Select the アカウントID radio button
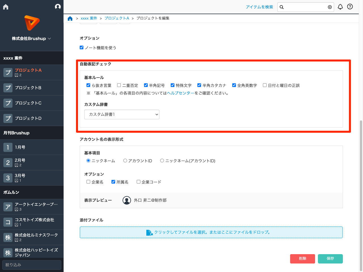 coord(125,161)
